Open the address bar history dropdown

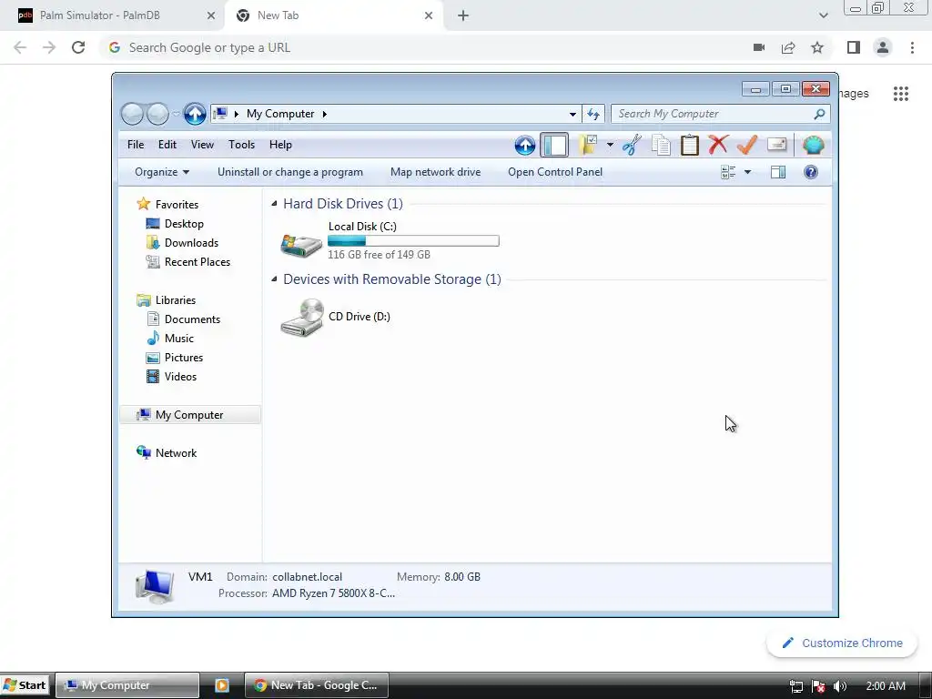[572, 114]
